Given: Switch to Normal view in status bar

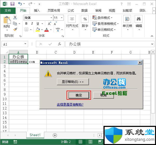Looking at the screenshot, I should coord(80,142).
